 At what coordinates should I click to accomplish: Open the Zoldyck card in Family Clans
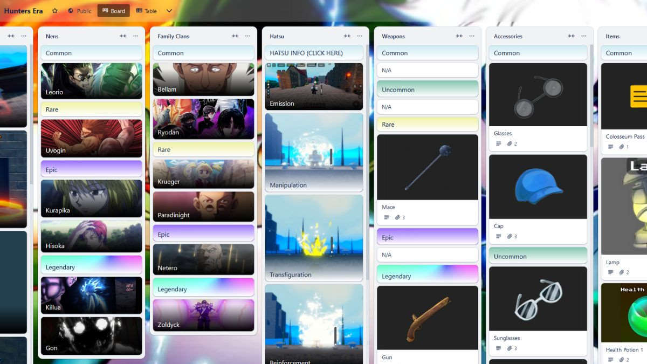tap(203, 315)
